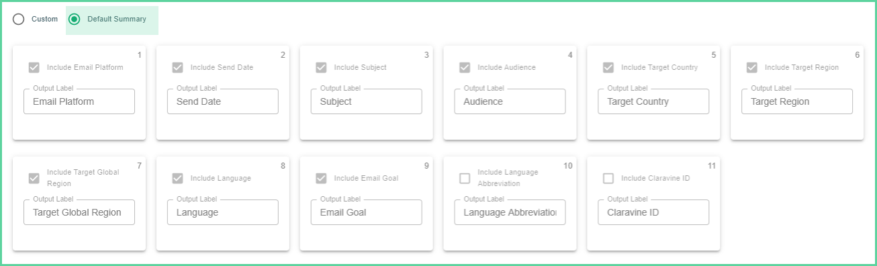
Task: Click the Send Date output label field
Action: [223, 101]
